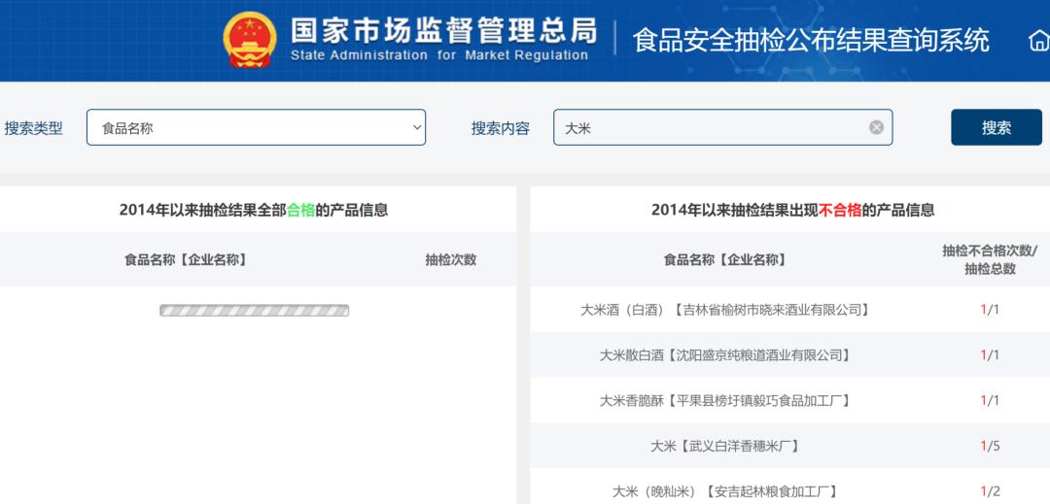Click the 食品安全抽检公布结果查询系统 heading
This screenshot has width=1050, height=504.
pyautogui.click(x=811, y=41)
